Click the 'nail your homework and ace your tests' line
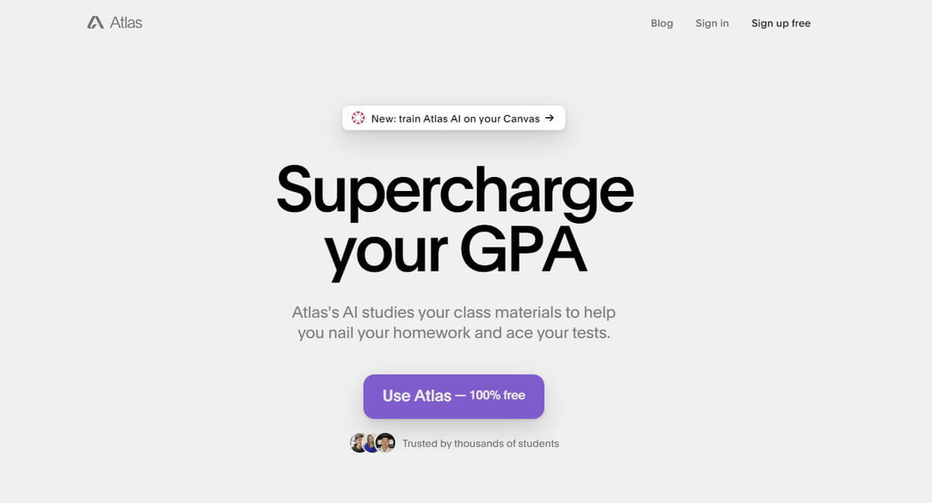This screenshot has width=932, height=503. [454, 334]
